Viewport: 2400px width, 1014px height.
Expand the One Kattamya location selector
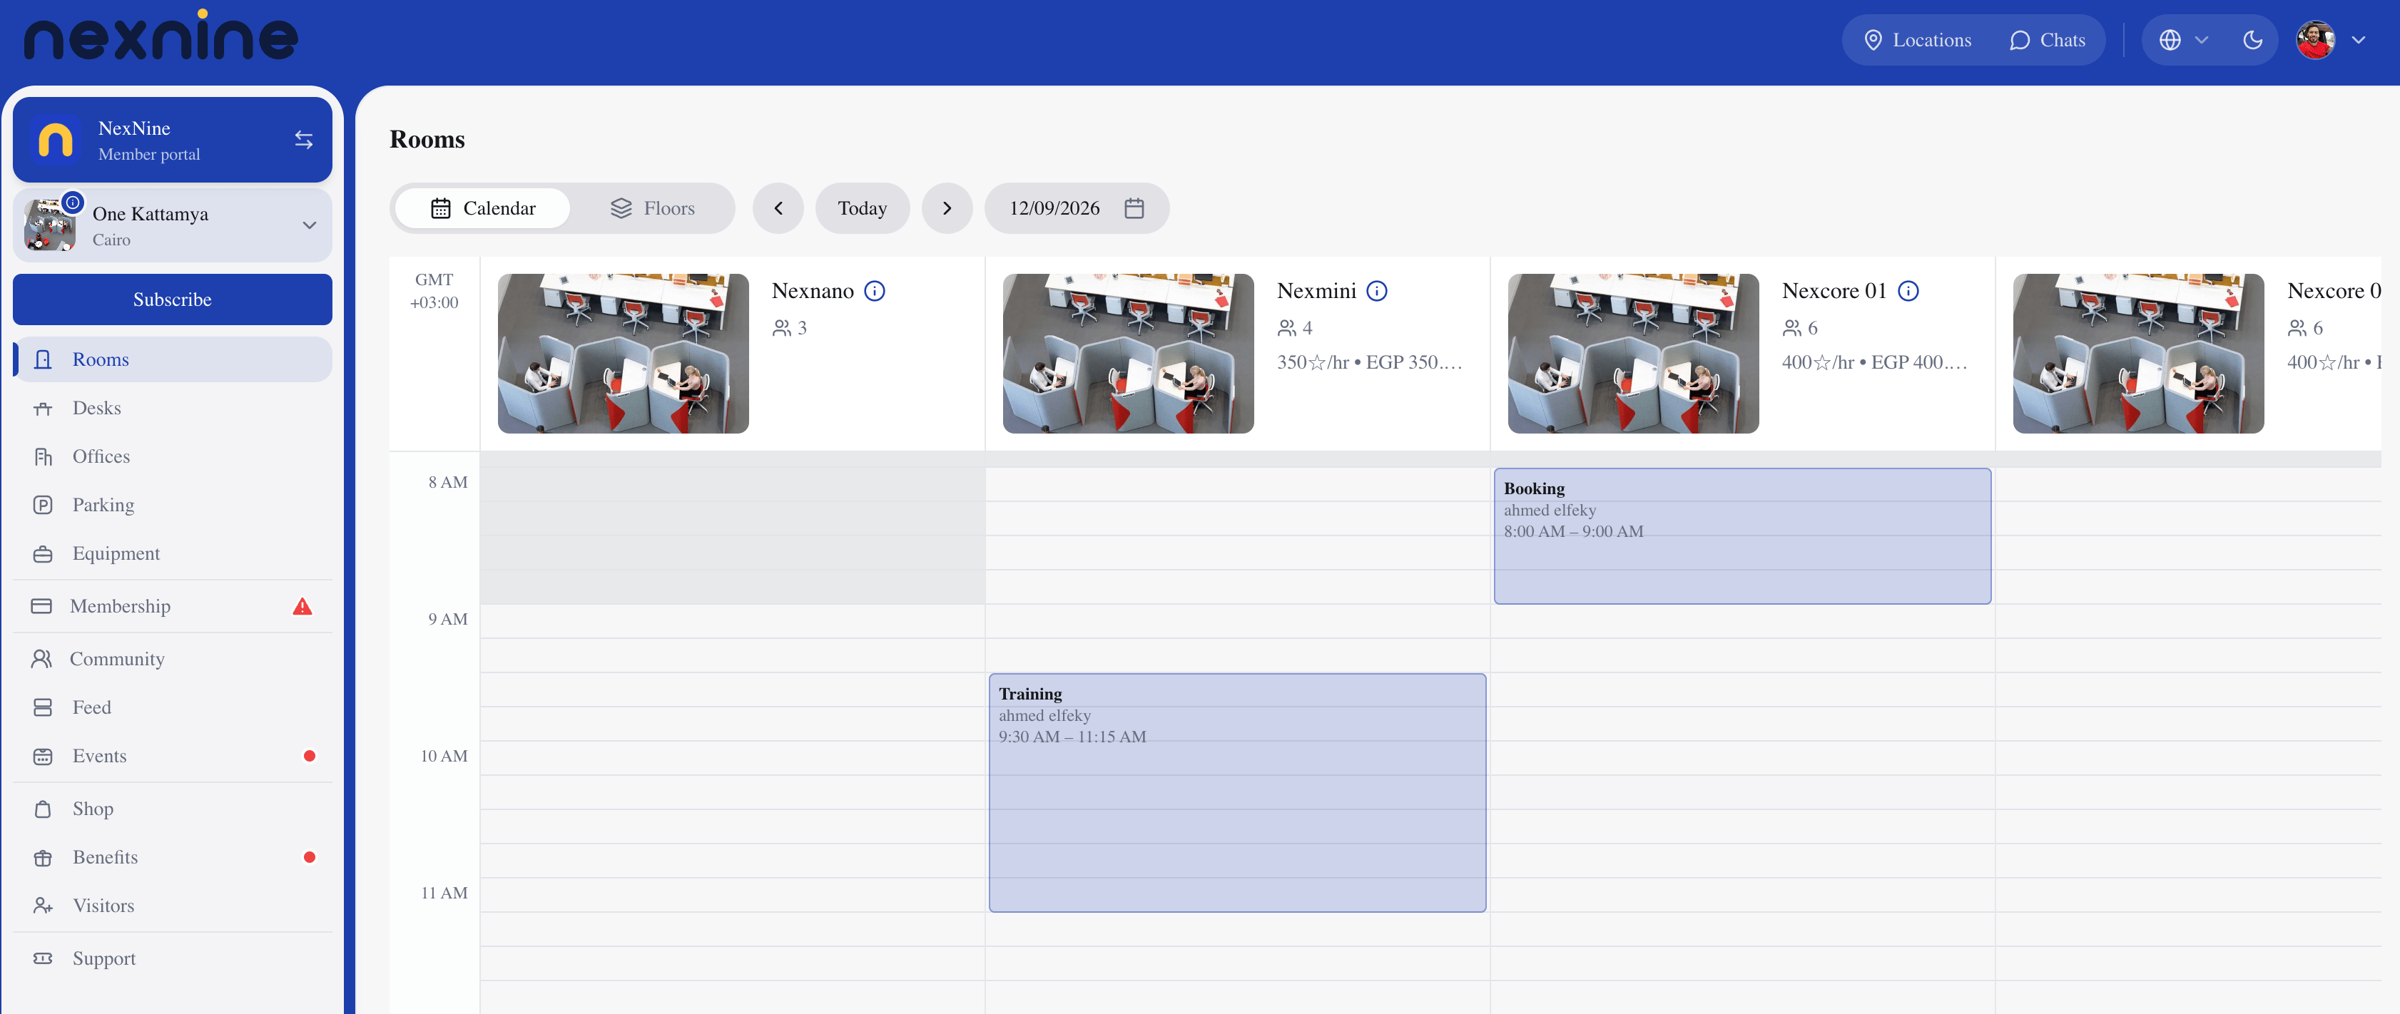tap(173, 225)
